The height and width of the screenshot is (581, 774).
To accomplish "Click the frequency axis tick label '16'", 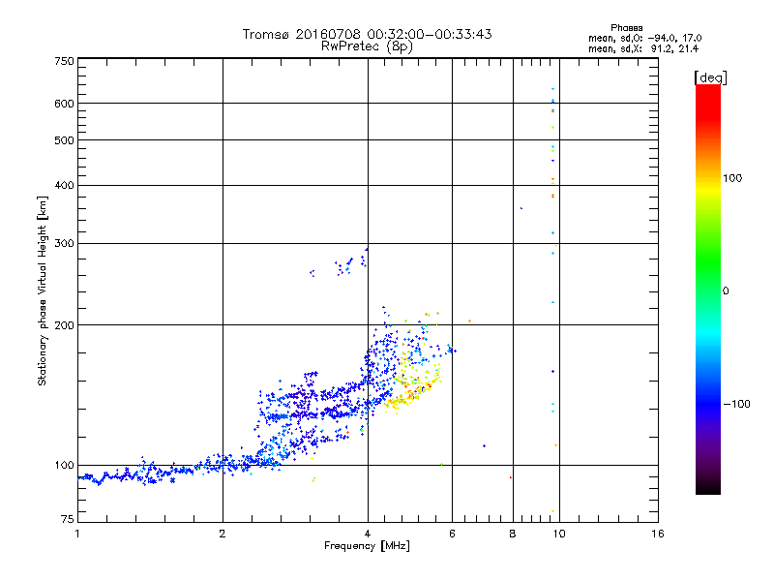I will tap(658, 534).
